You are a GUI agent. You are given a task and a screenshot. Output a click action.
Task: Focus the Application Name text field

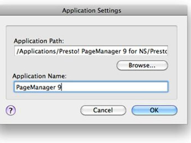91,87
